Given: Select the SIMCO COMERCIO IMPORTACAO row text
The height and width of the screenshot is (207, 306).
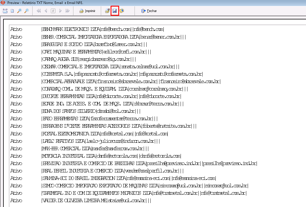Looking at the screenshot, I should point(145,186).
